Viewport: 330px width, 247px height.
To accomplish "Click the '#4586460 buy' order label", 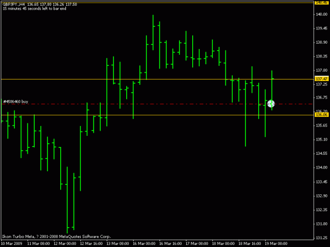I will point(16,102).
